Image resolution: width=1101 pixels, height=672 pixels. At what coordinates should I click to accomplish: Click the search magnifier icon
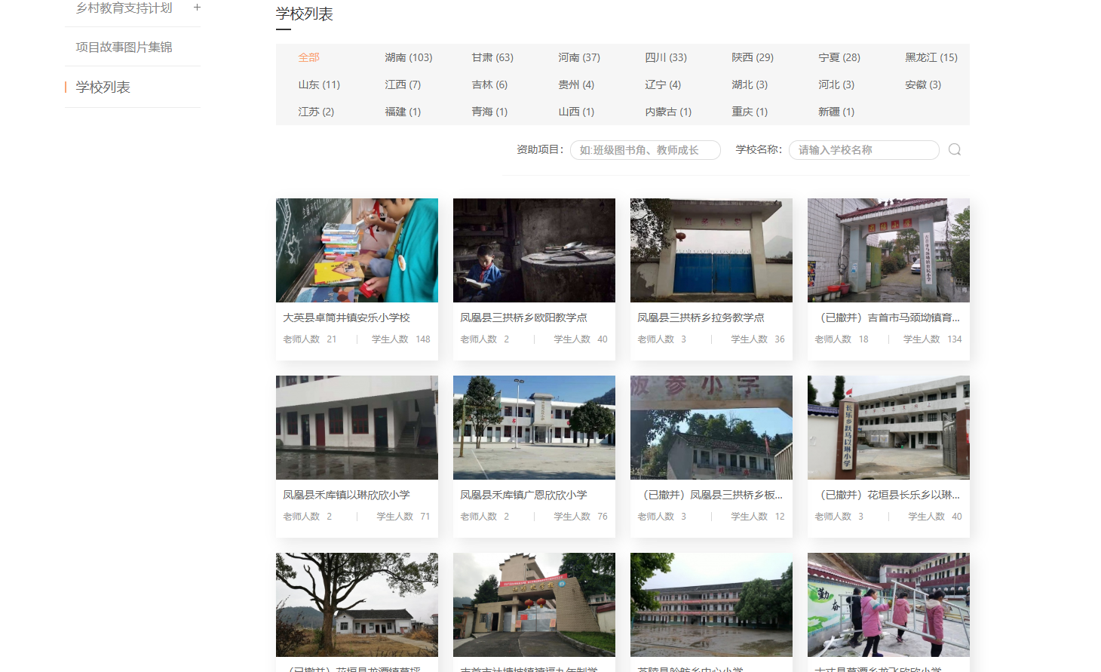[x=954, y=149]
